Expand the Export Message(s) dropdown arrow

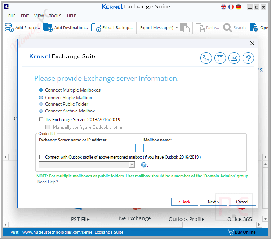177,28
